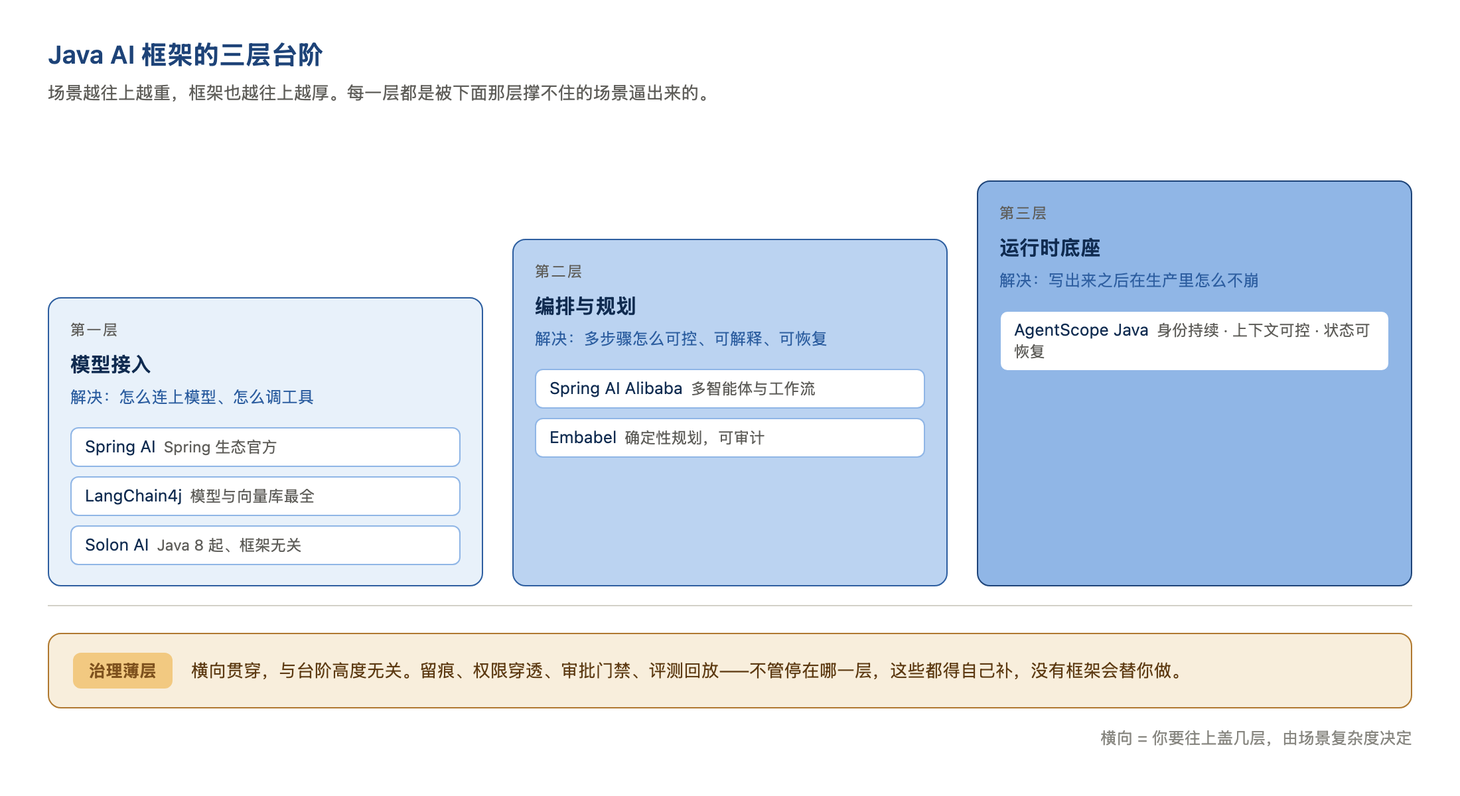Click the subtitle starting with '场景越往上越重'

click(x=380, y=93)
